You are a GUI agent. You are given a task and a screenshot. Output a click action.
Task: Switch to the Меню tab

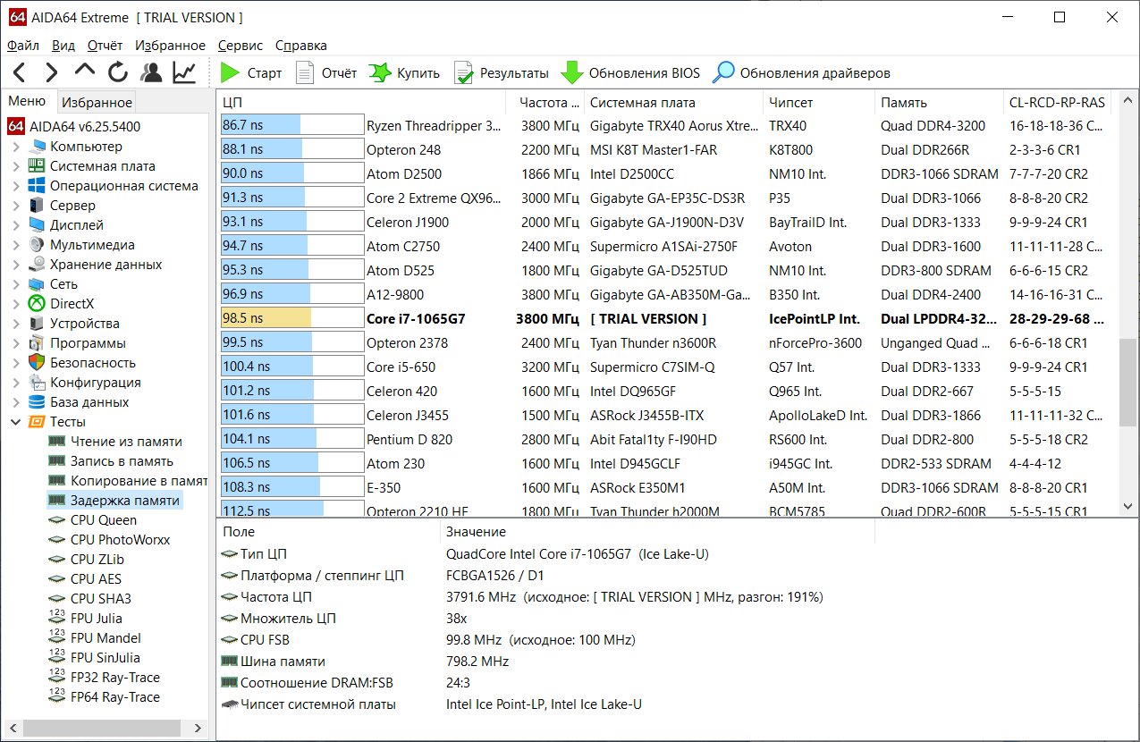(27, 101)
